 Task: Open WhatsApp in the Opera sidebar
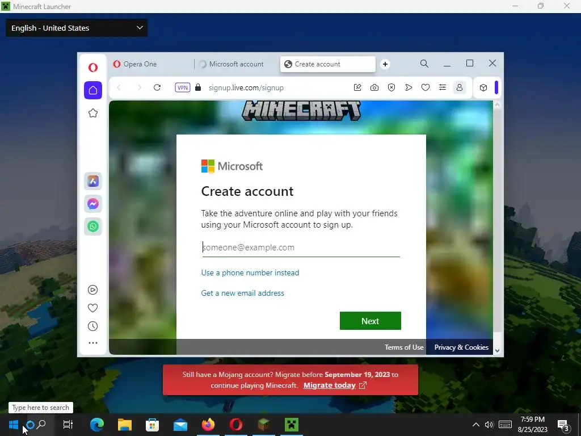tap(93, 226)
